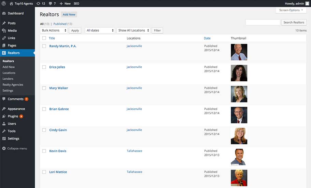The image size is (311, 188).
Task: Select the Kevin Davis row checkbox
Action: [x=44, y=151]
